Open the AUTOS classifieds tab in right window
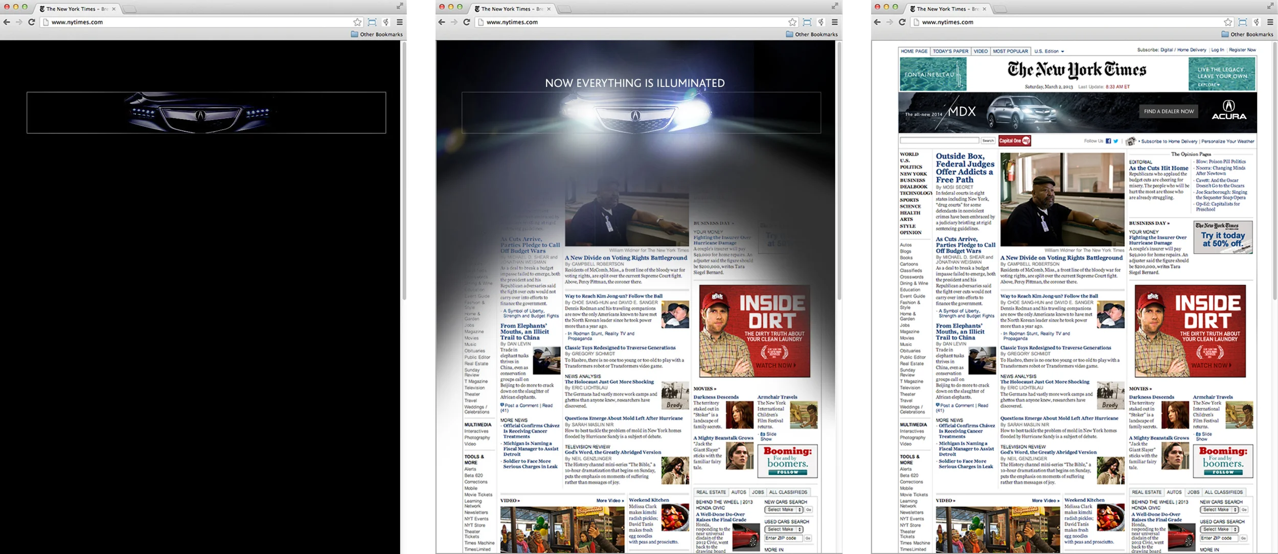 [1174, 492]
